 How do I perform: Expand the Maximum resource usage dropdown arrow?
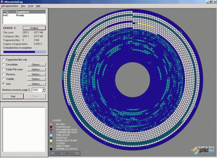point(43,90)
